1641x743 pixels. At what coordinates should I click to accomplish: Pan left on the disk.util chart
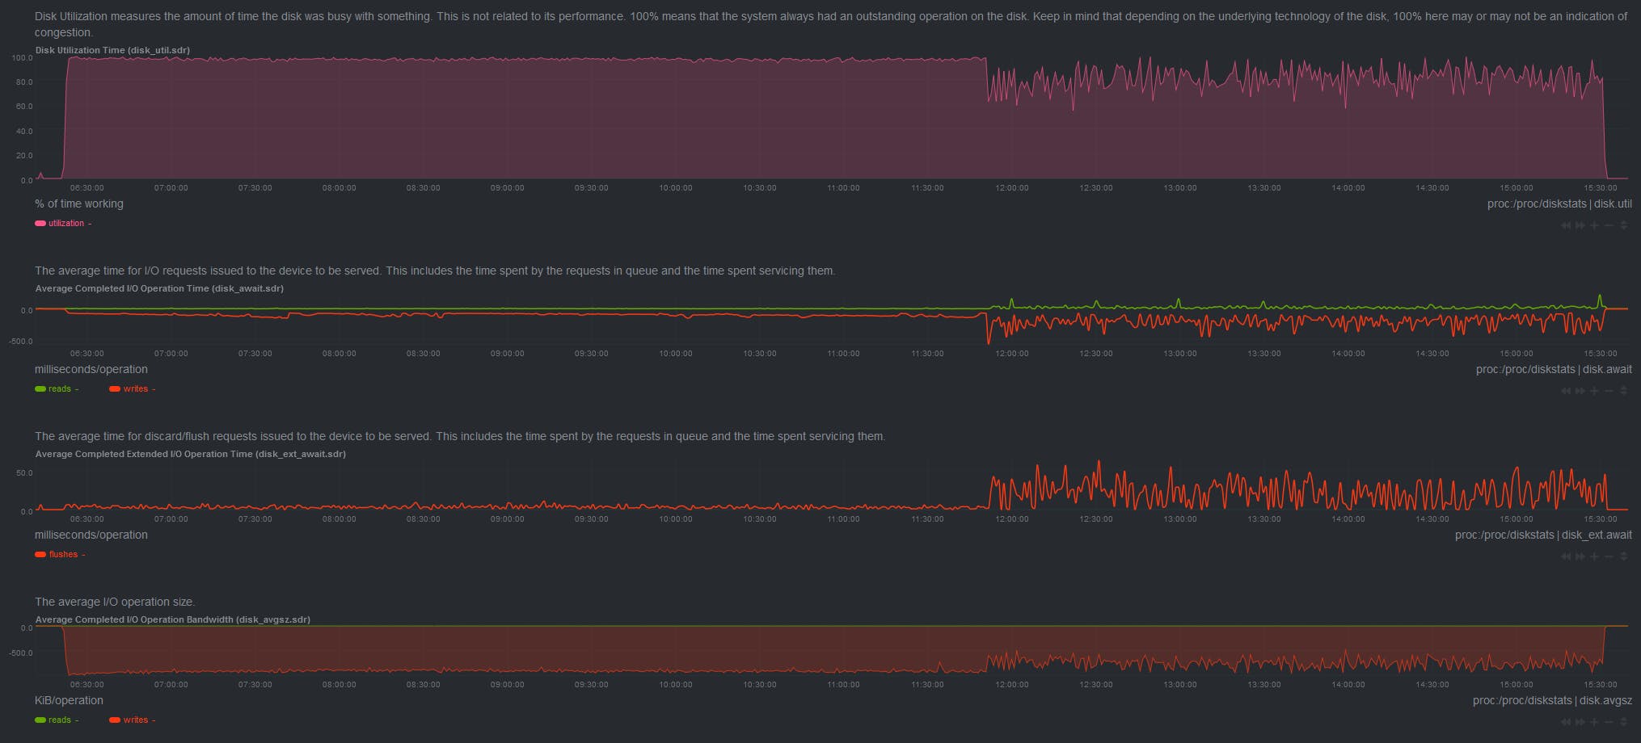(x=1565, y=225)
